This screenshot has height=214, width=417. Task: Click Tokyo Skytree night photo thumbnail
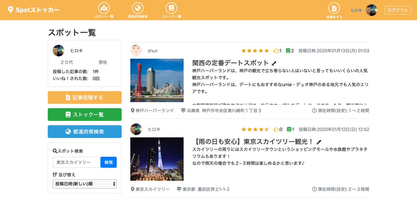click(x=157, y=159)
